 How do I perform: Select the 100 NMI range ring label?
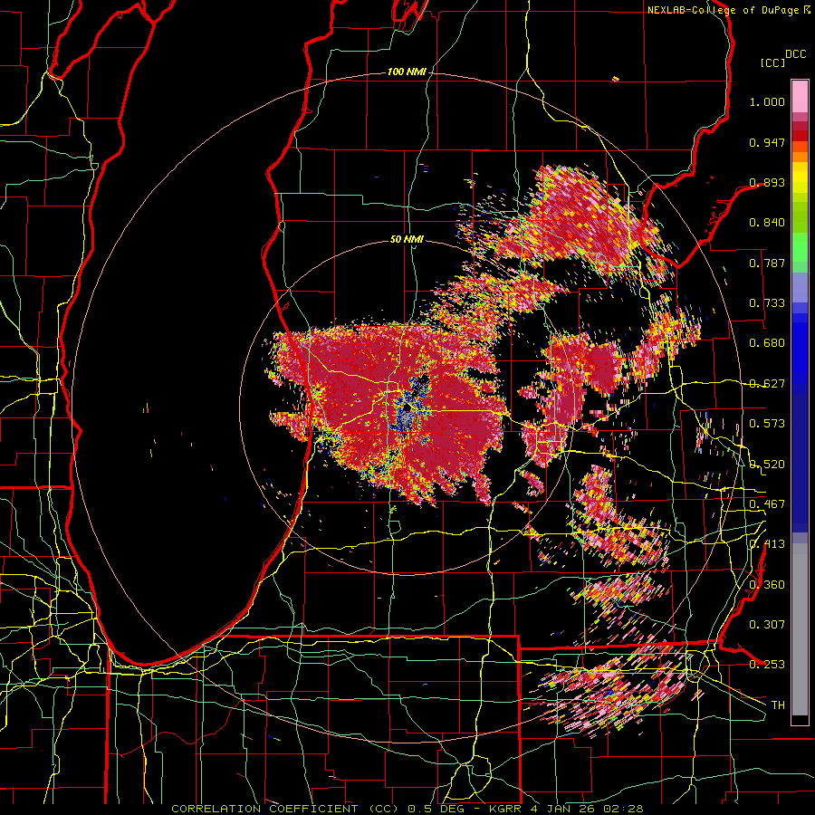coord(406,72)
